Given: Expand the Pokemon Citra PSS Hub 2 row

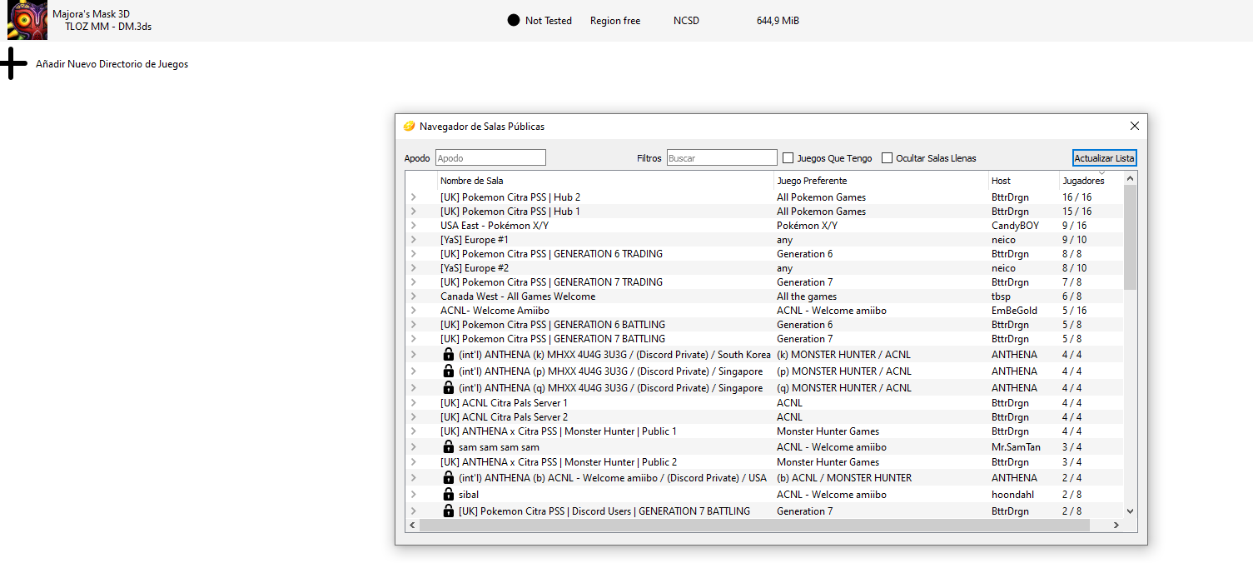Looking at the screenshot, I should pos(413,197).
